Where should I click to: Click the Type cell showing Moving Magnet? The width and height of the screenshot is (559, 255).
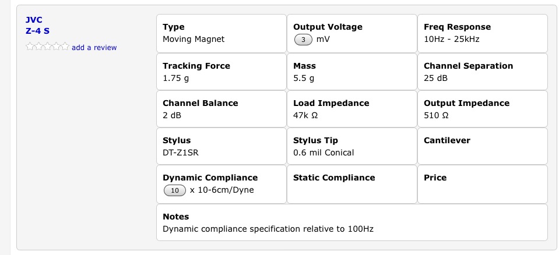[222, 33]
